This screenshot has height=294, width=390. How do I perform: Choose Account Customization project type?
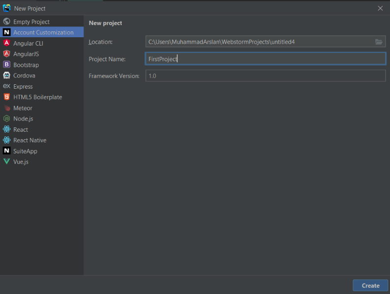42,32
